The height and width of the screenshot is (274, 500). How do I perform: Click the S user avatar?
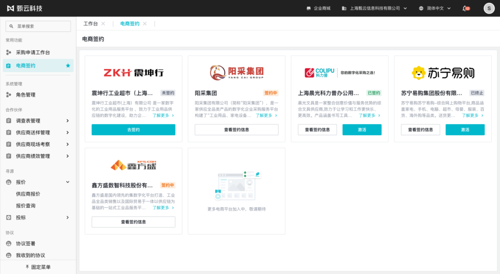click(488, 8)
